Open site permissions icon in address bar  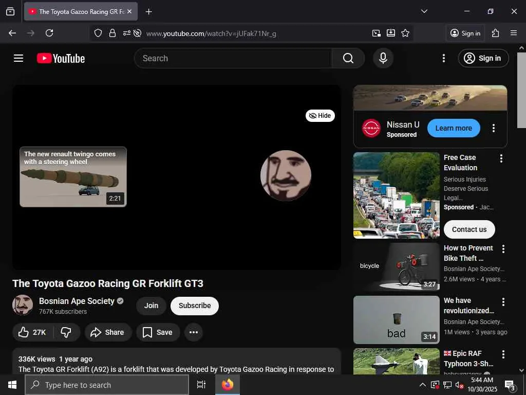point(127,33)
